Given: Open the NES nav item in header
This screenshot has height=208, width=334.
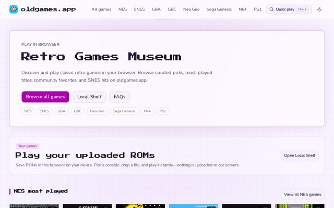Looking at the screenshot, I should pos(123,9).
